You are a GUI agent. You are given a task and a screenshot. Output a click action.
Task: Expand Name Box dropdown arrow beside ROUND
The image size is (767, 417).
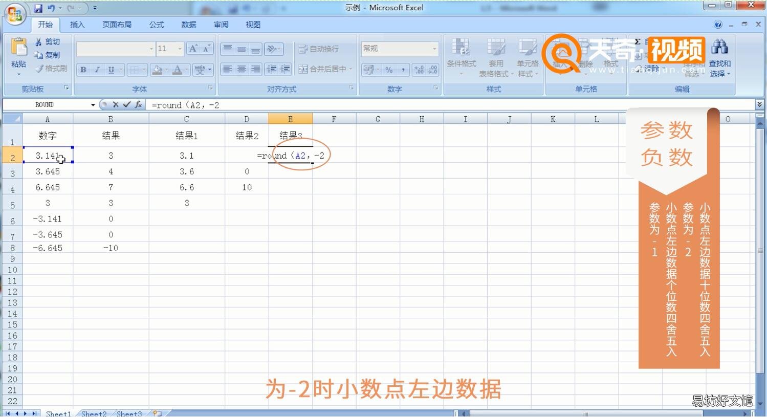pyautogui.click(x=93, y=105)
